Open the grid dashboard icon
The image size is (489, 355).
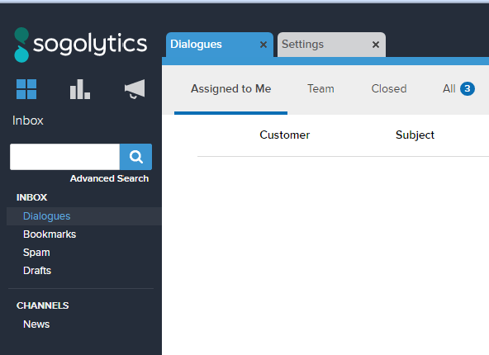26,89
